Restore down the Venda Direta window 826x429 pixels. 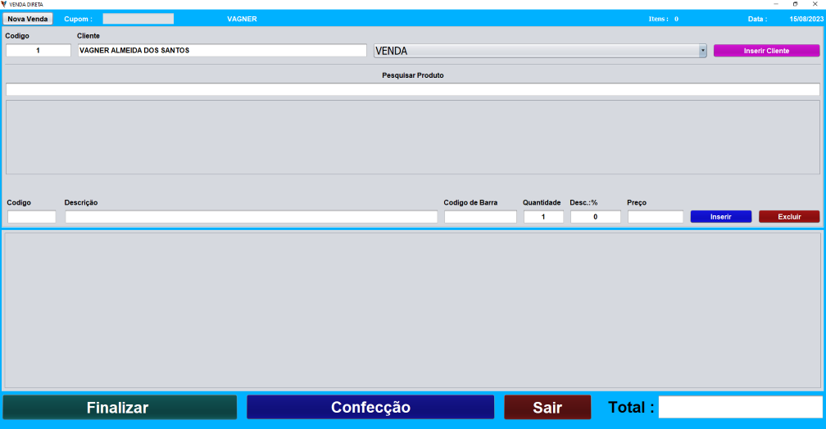[x=795, y=4]
